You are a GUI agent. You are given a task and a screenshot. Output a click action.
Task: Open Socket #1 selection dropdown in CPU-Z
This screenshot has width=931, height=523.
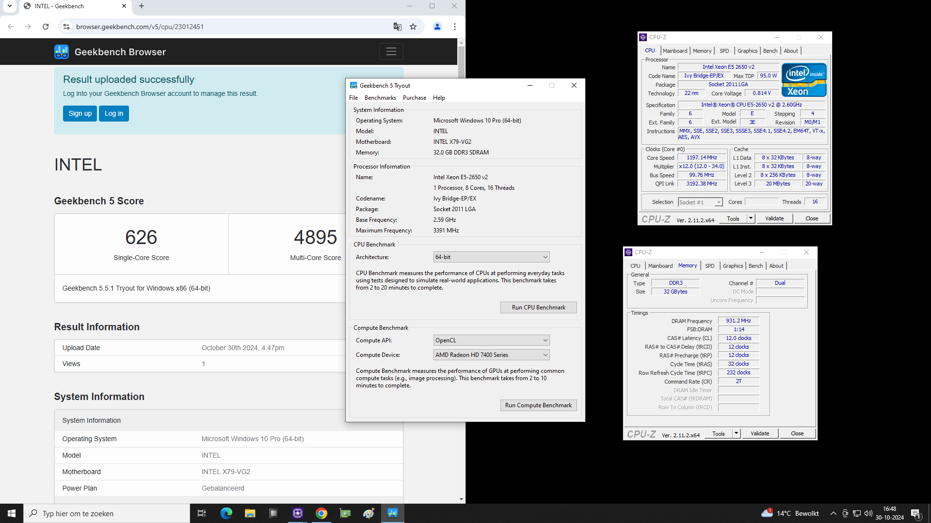tap(700, 202)
